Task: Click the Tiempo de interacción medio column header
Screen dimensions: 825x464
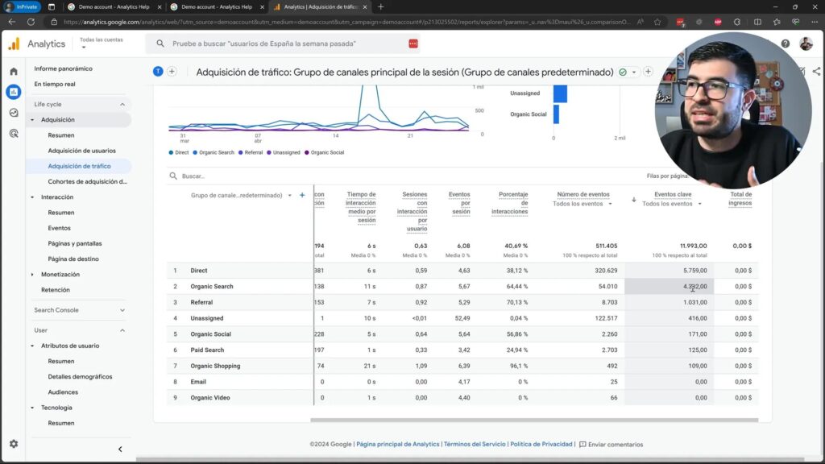Action: [x=361, y=207]
